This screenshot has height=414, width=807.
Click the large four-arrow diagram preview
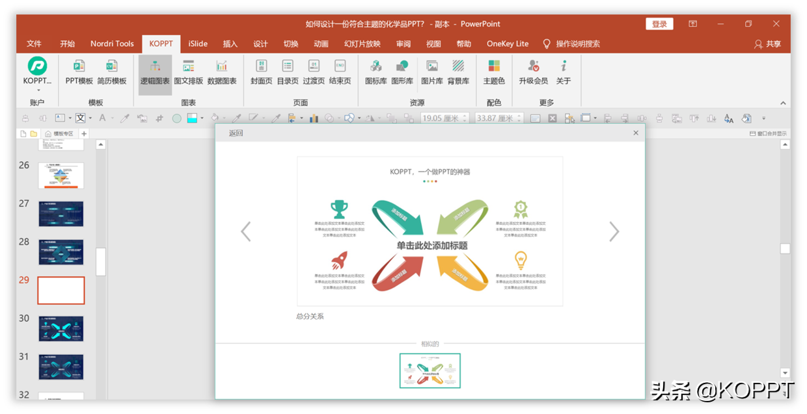click(430, 231)
